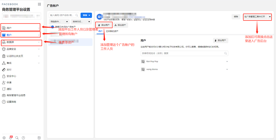Open 支付 payments card icon
This screenshot has width=276, height=140.
click(4, 69)
